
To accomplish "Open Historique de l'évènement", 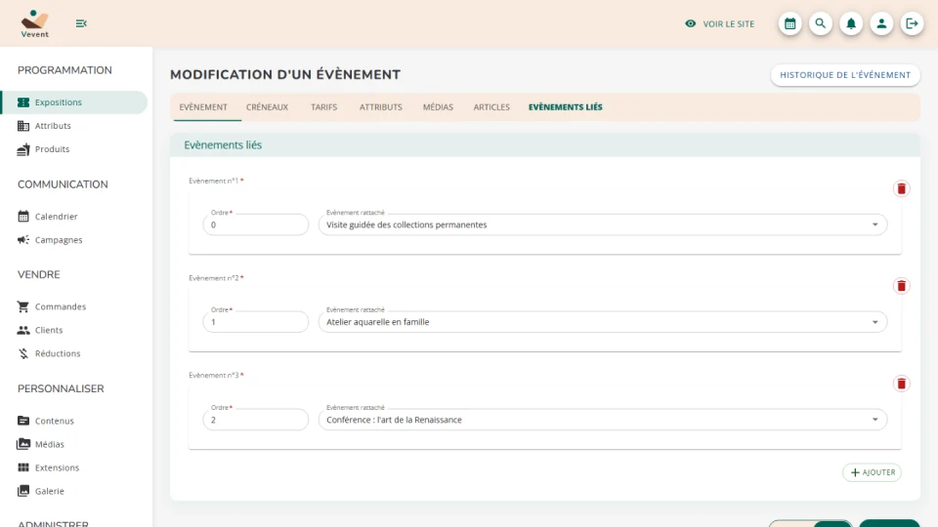I will pos(845,75).
